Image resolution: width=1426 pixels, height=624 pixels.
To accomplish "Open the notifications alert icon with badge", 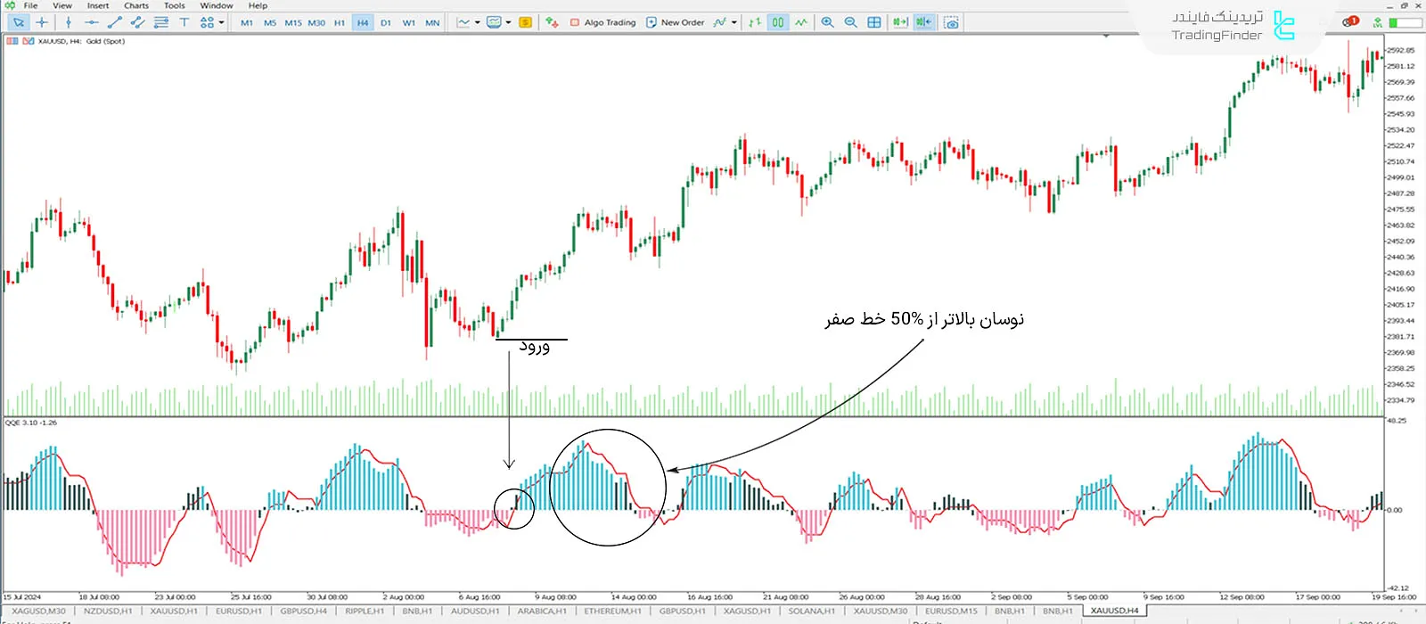I will [x=1350, y=22].
